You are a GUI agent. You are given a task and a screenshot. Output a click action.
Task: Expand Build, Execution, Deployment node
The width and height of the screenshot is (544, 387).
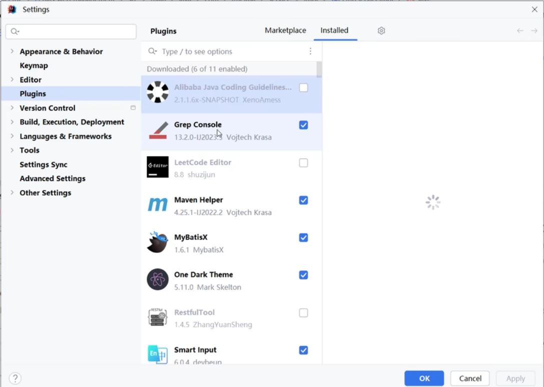click(x=12, y=122)
